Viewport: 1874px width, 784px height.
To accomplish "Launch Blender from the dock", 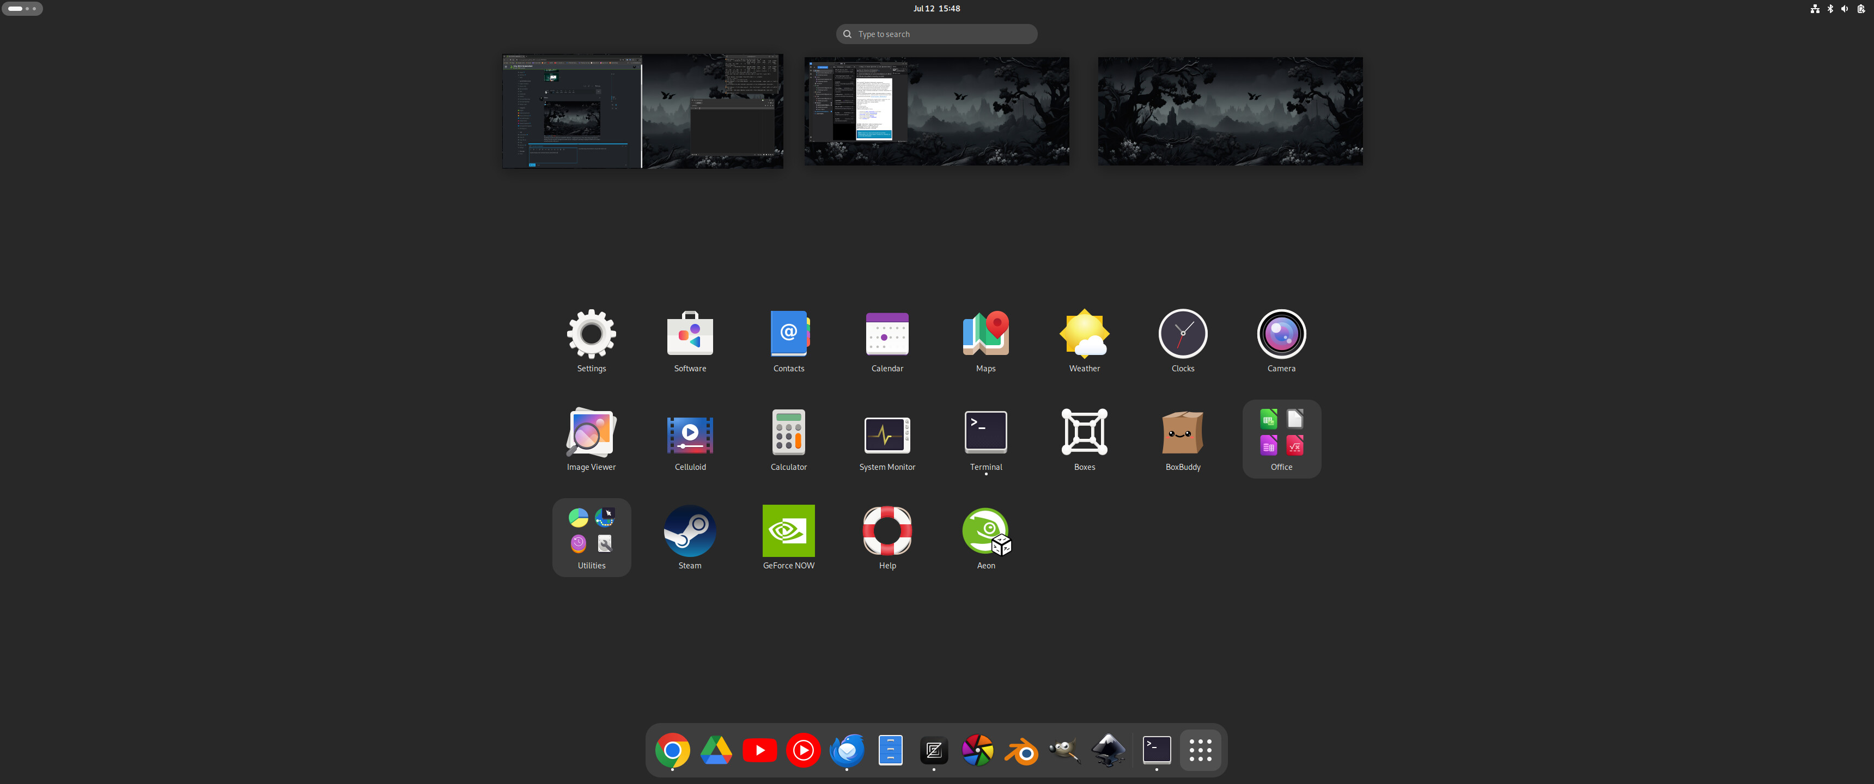I will pos(1021,751).
